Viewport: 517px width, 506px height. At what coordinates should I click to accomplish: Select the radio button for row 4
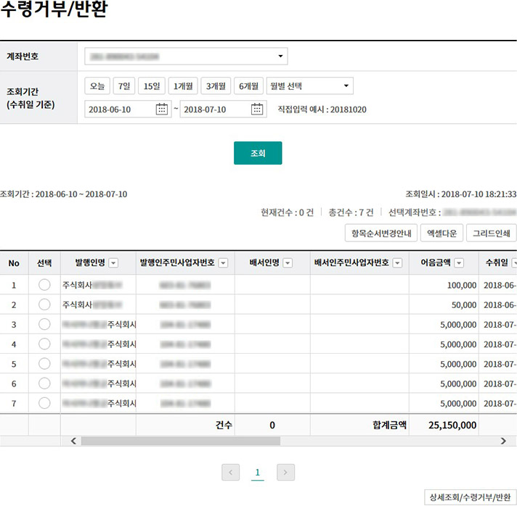pos(44,344)
